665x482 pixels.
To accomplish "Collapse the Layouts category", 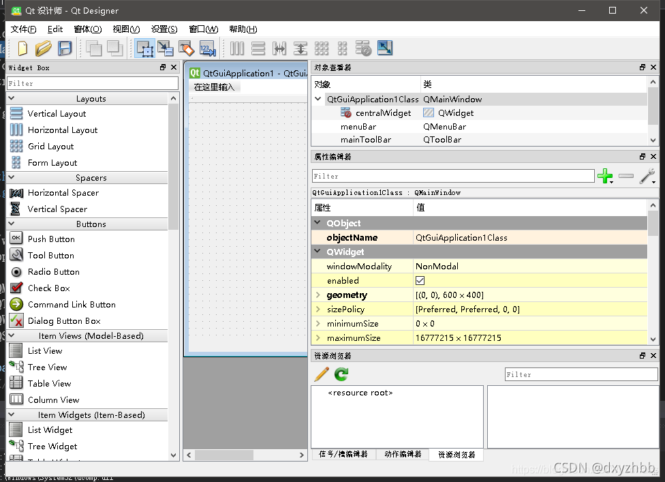I will (x=12, y=98).
